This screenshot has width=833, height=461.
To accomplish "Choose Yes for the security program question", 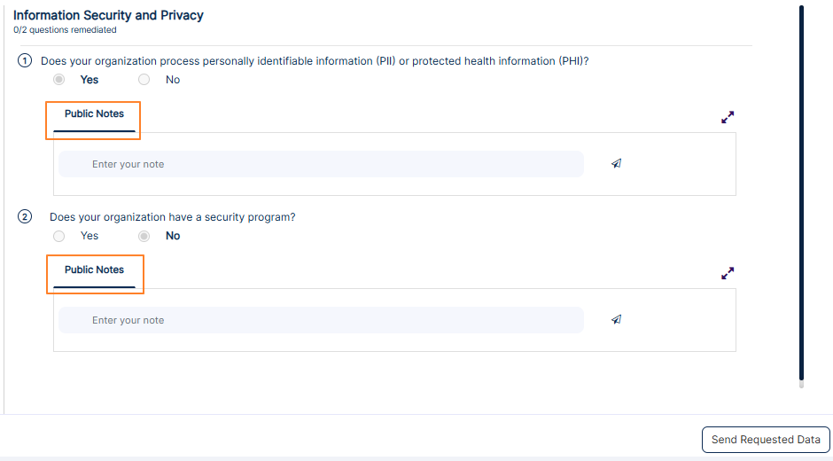I will (59, 236).
